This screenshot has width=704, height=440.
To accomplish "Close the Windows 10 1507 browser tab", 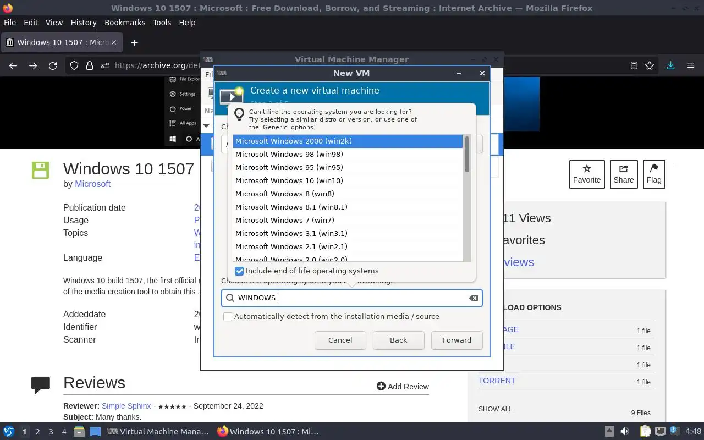I will [x=114, y=42].
